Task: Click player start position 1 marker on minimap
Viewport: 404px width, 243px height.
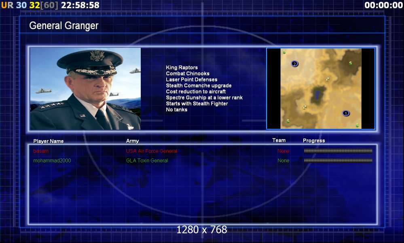Action: (x=345, y=113)
